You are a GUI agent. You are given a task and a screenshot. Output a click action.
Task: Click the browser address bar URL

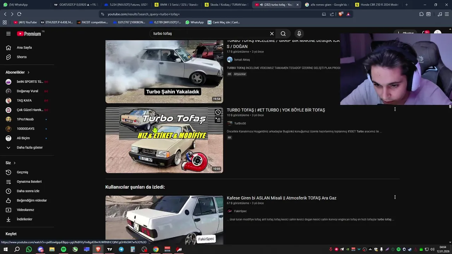[143, 14]
